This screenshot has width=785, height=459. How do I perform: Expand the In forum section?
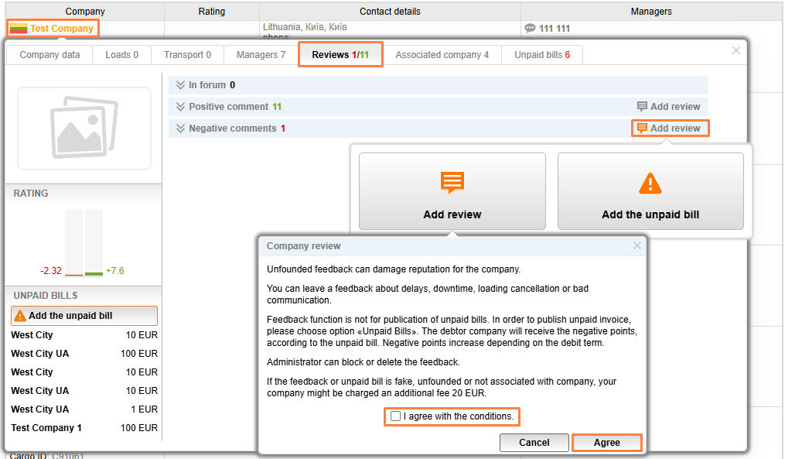(x=181, y=85)
